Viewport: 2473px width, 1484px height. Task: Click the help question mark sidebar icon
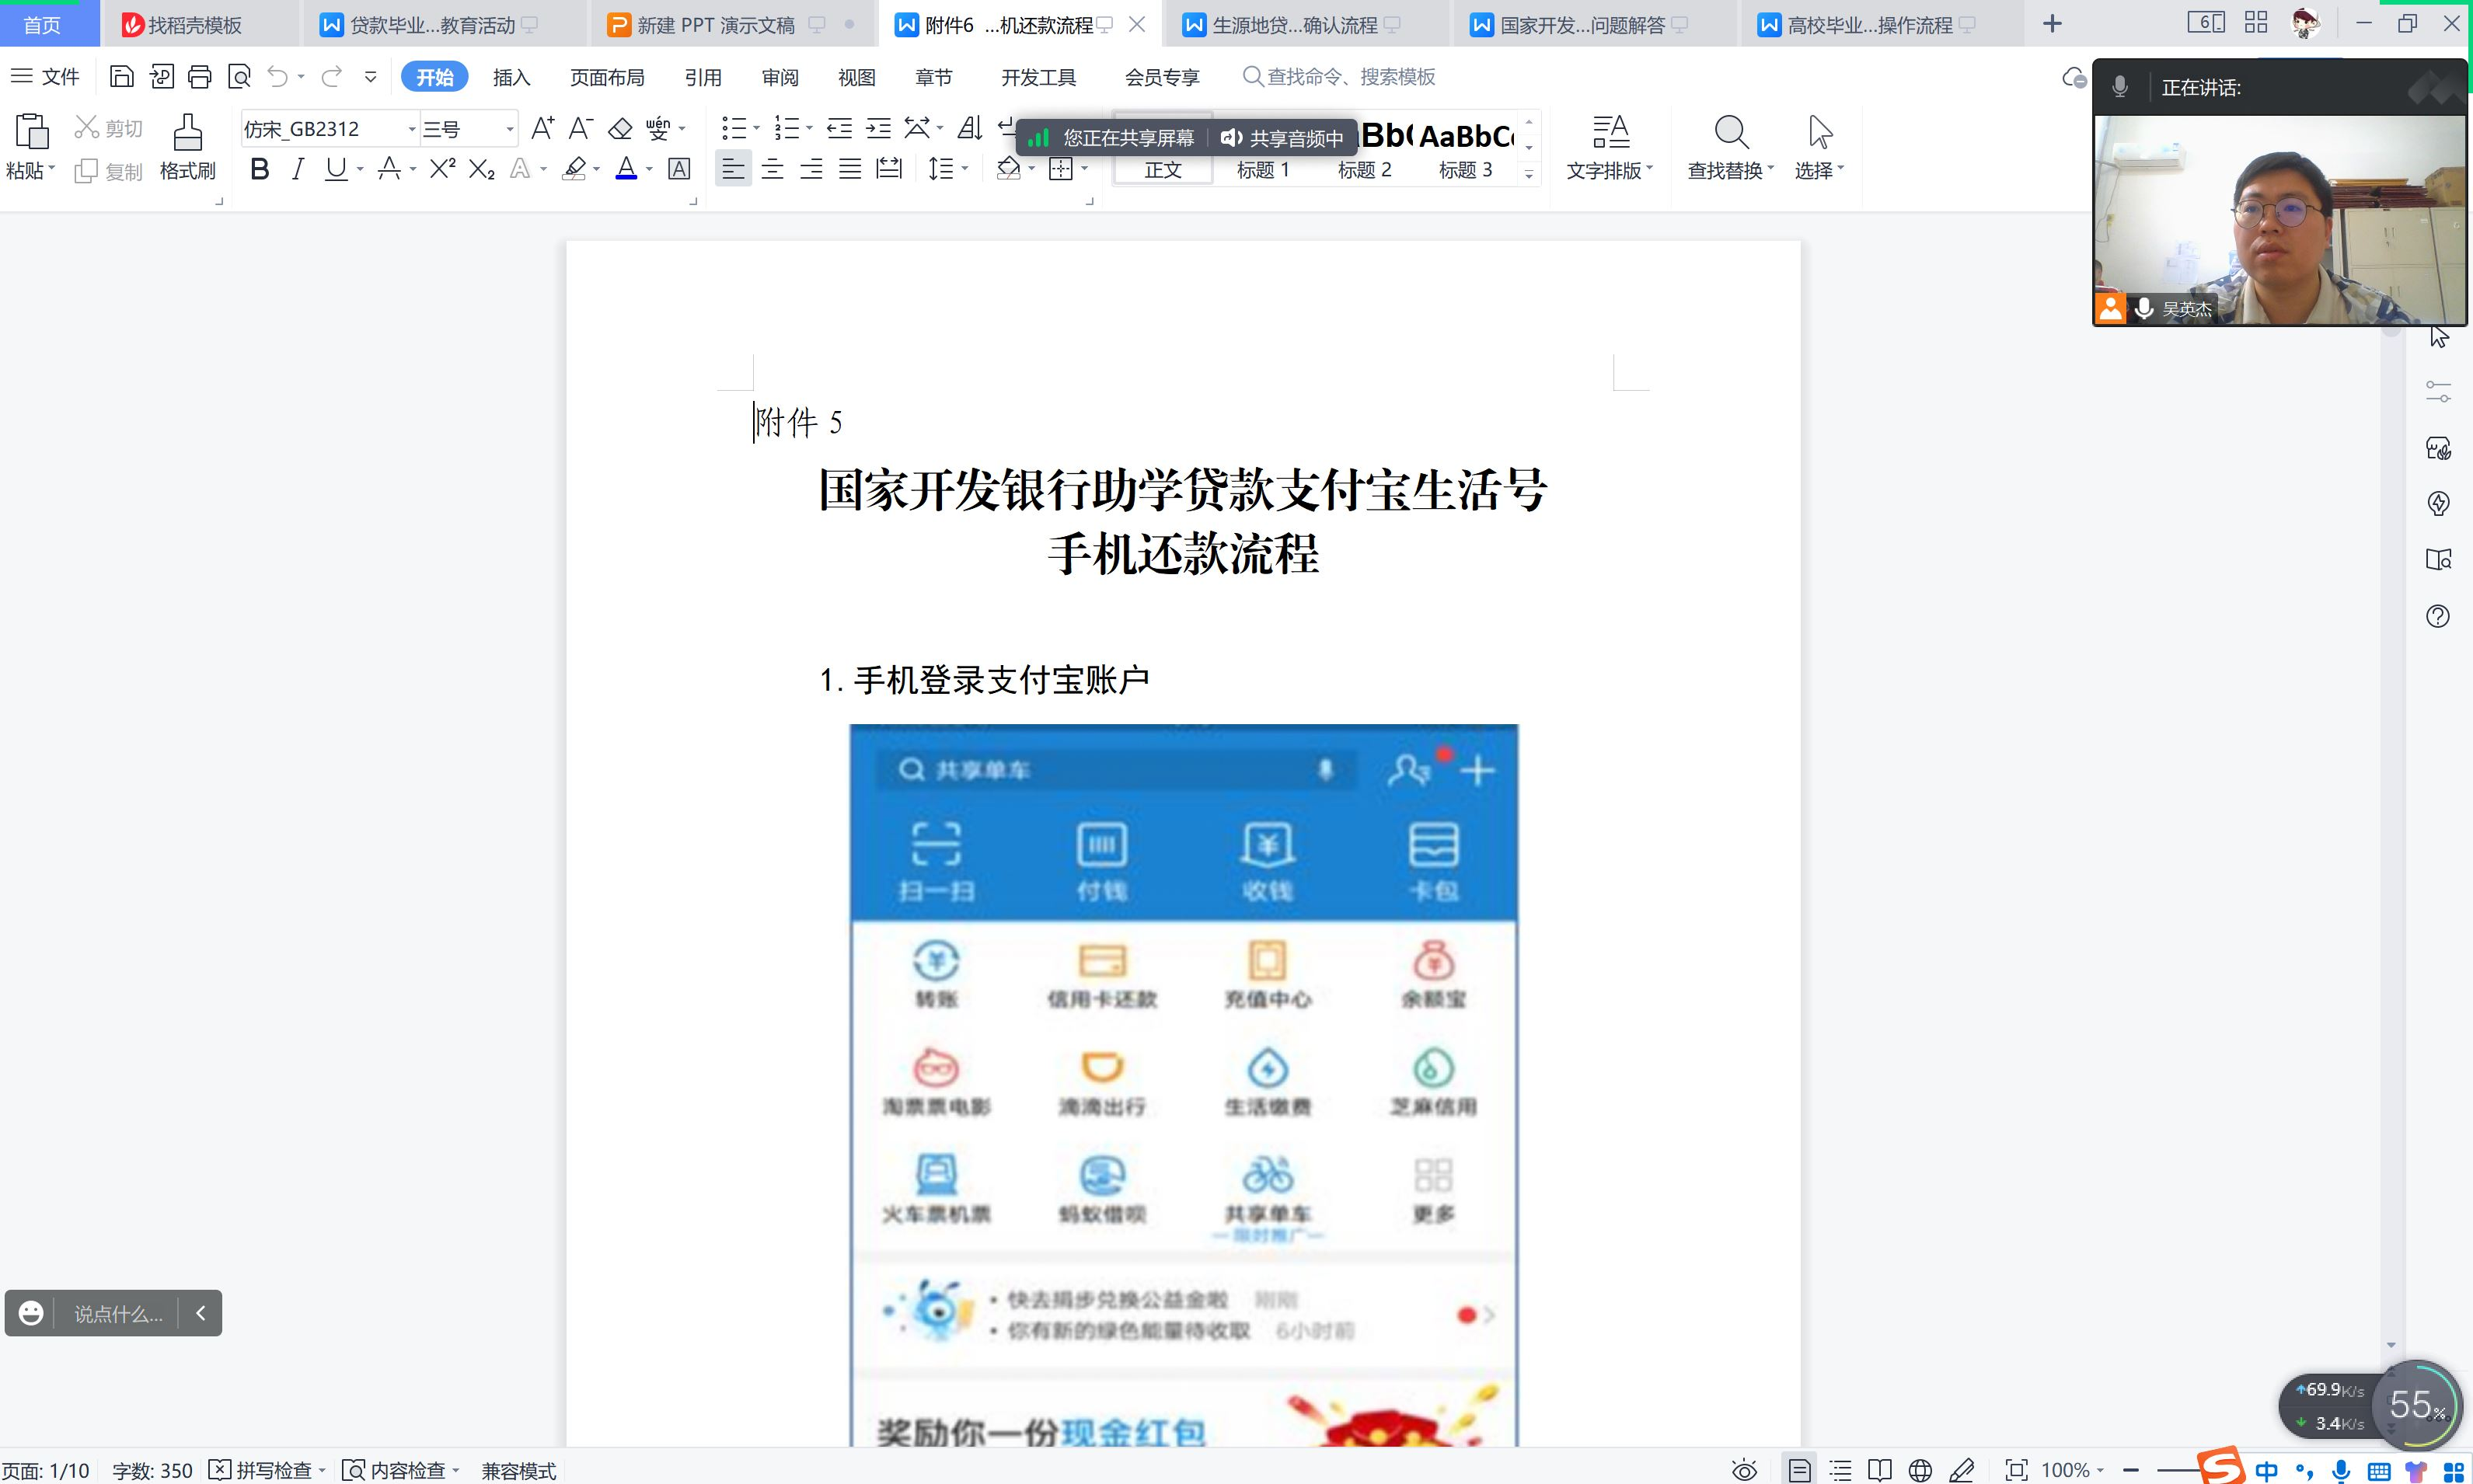click(2438, 616)
